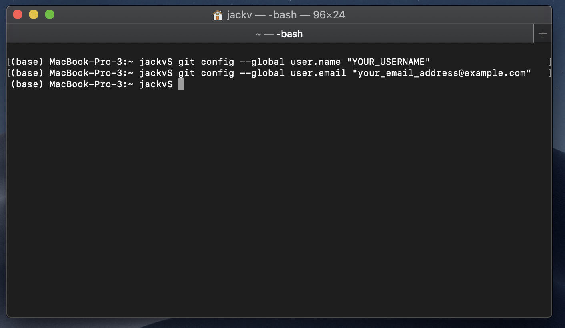565x328 pixels.
Task: Click the (base) label on the active prompt
Action: click(x=27, y=84)
